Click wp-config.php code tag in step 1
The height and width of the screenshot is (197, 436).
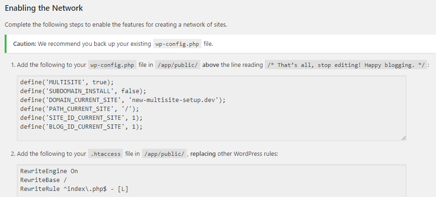(x=113, y=65)
